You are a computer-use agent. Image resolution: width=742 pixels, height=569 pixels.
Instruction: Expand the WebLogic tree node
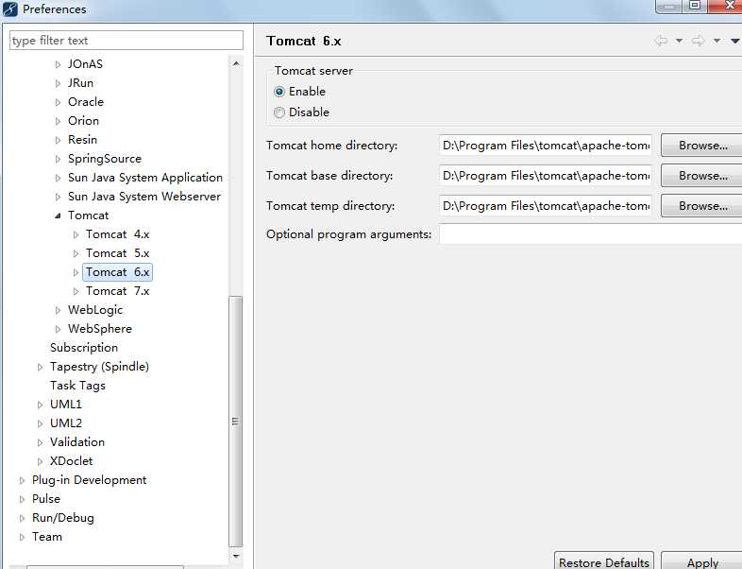click(x=58, y=310)
